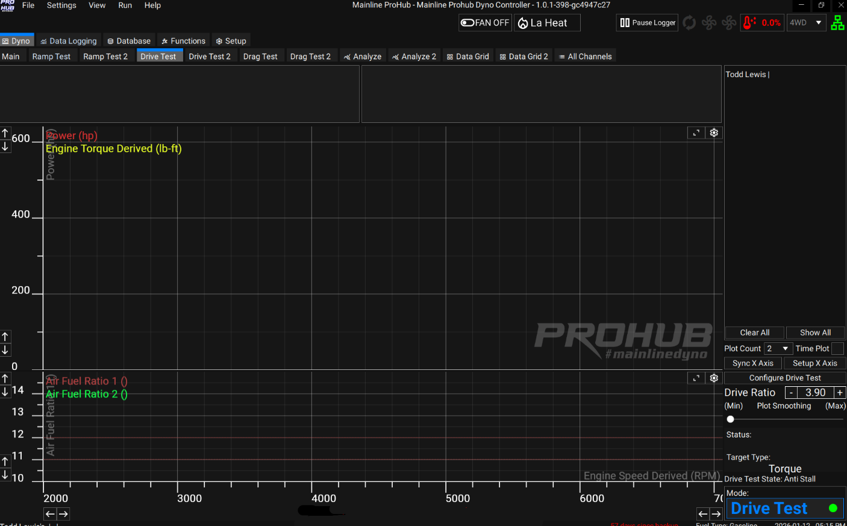Open the Drive Test 2 sub-tab
The height and width of the screenshot is (526, 847).
(x=210, y=57)
